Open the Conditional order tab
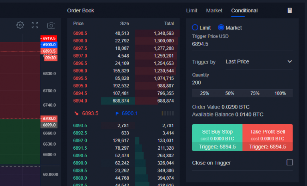 (x=244, y=11)
